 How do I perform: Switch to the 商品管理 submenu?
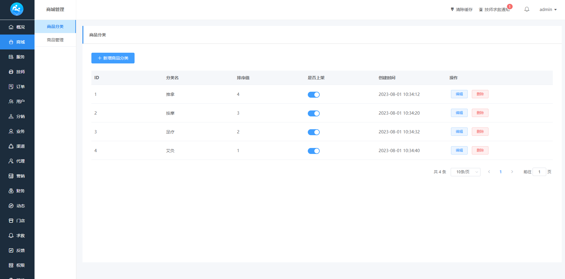(x=55, y=40)
